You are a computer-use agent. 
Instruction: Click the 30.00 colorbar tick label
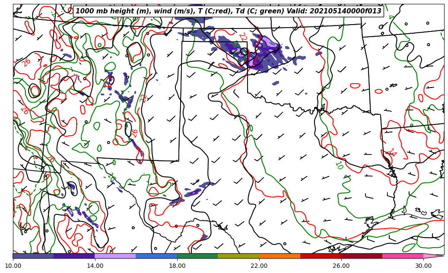pyautogui.click(x=423, y=266)
